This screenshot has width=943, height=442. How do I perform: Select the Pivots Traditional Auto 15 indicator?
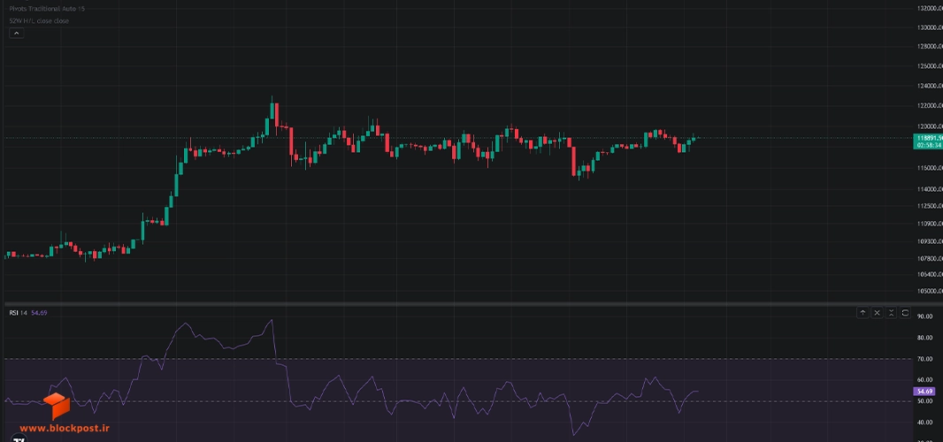pos(46,9)
